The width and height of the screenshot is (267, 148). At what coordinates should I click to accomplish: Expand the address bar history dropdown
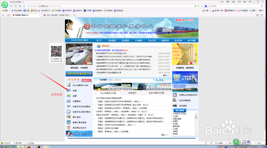(202, 6)
